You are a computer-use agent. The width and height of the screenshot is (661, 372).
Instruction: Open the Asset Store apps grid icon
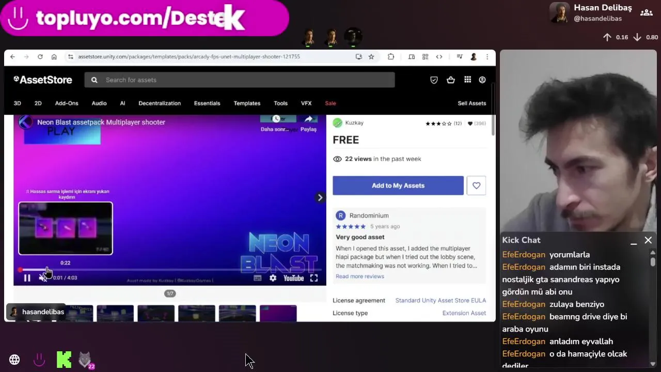click(467, 80)
